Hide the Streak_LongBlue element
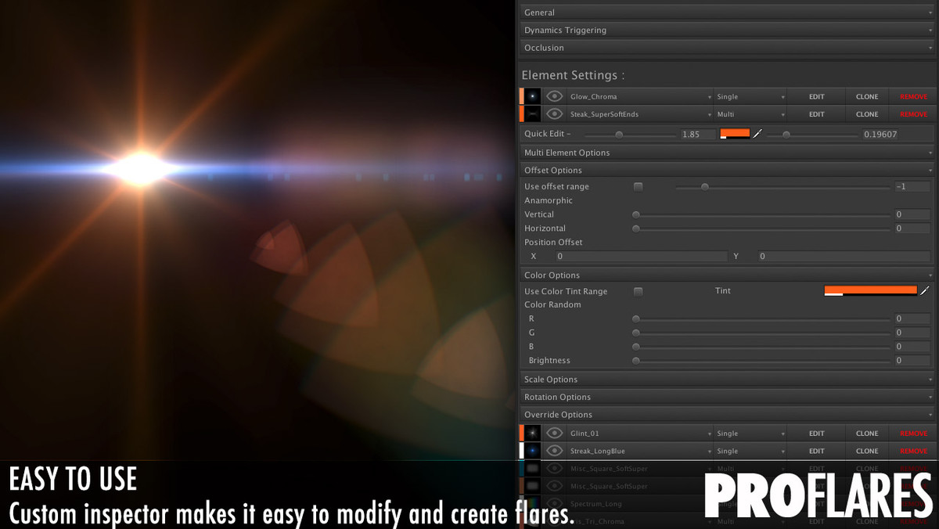Screen dimensions: 939x529 [x=555, y=451]
